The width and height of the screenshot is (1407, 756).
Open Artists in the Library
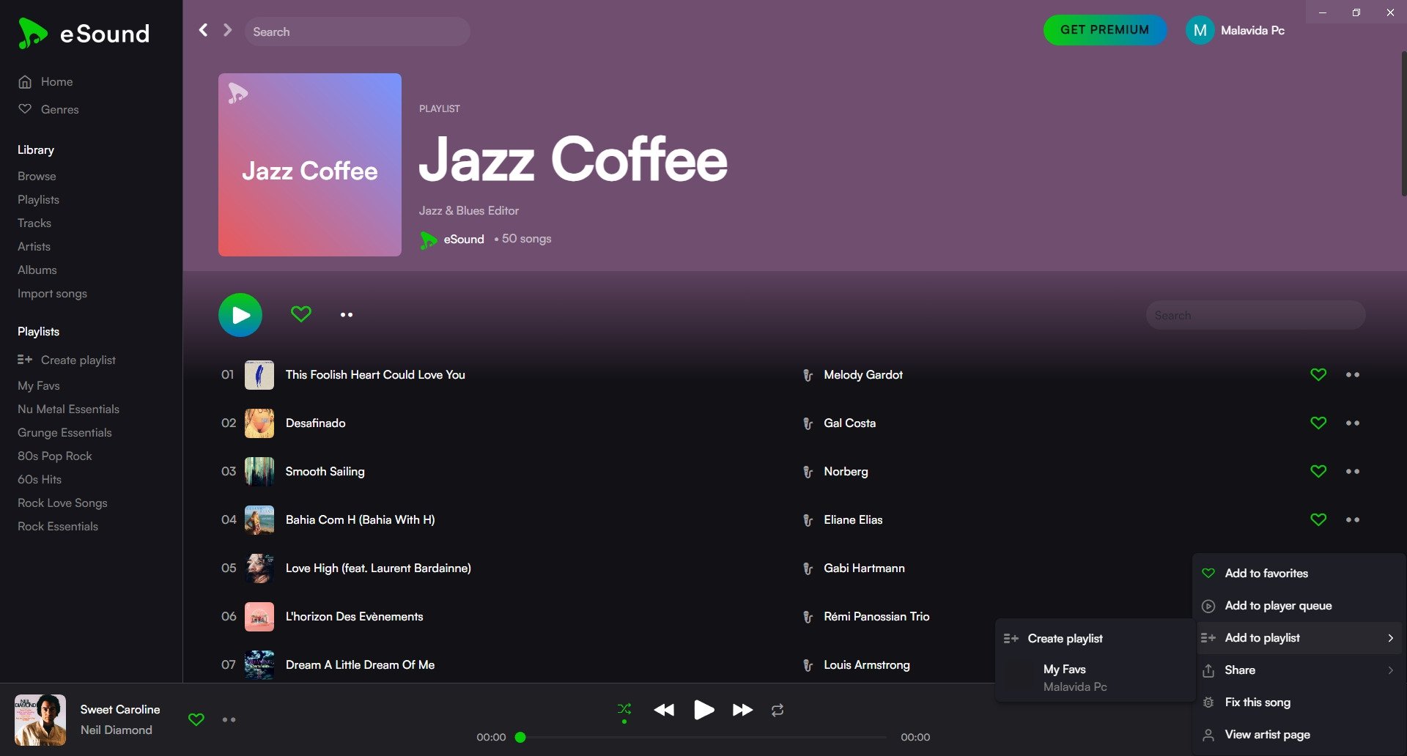[34, 246]
